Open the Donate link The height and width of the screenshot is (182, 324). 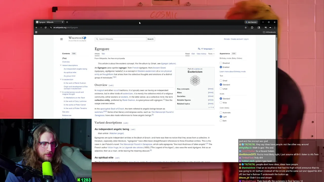pos(227,39)
